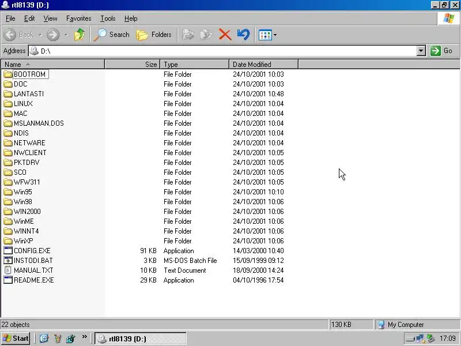The height and width of the screenshot is (346, 461).
Task: Toggle the Folders pane button
Action: (154, 35)
